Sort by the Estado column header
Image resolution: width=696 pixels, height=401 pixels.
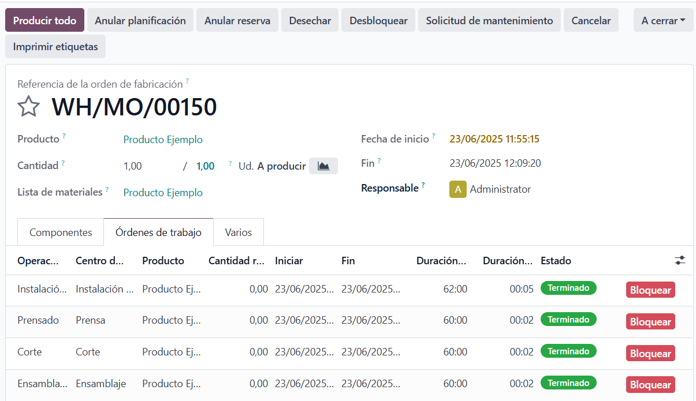pos(556,261)
